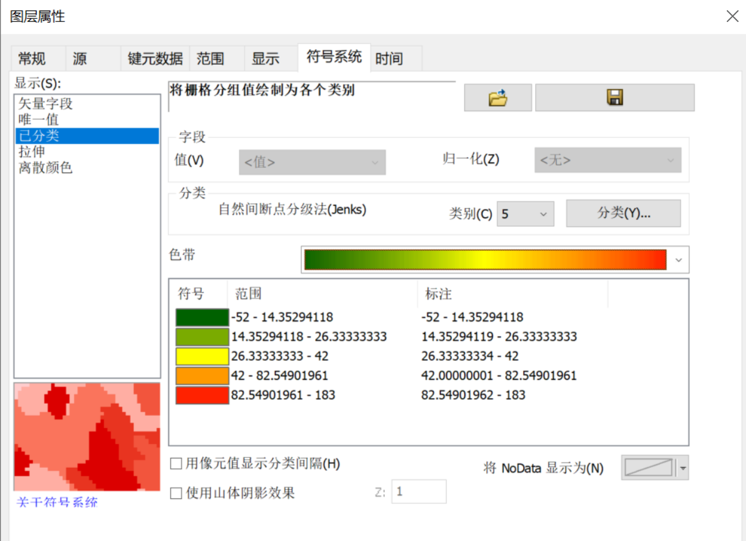The height and width of the screenshot is (541, 746).
Task: Click the open folder icon to import symbology
Action: click(x=497, y=97)
